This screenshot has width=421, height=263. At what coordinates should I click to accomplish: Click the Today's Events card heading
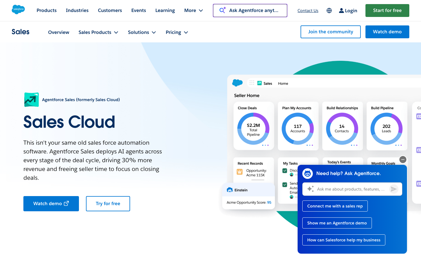[x=339, y=162]
